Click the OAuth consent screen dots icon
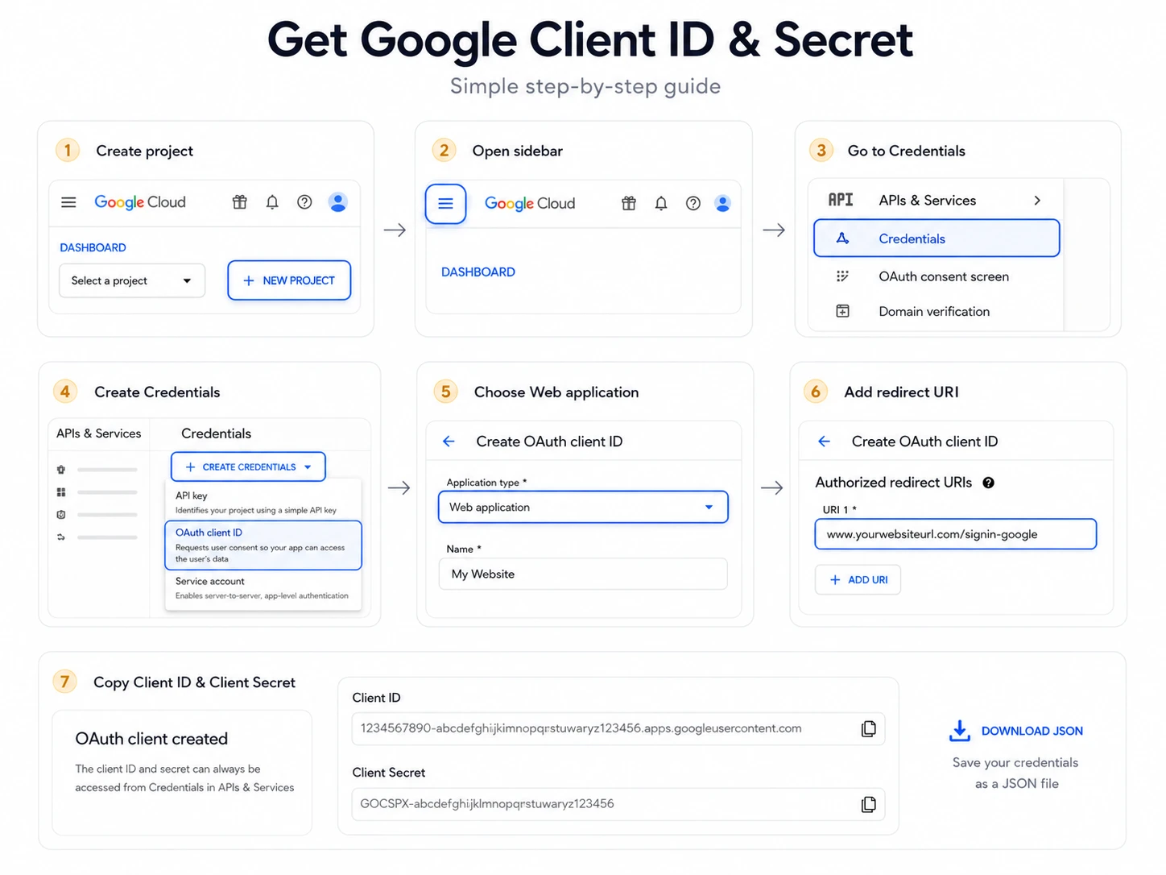The width and height of the screenshot is (1166, 875). 842,276
